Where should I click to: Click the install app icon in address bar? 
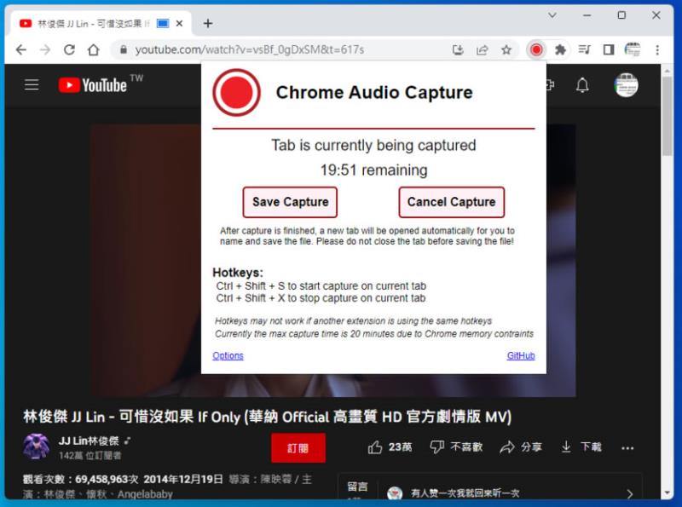pyautogui.click(x=458, y=49)
